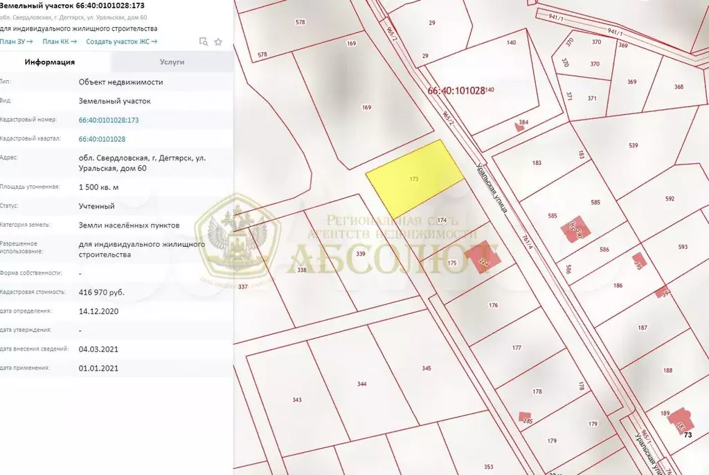Click the cadastral value 416 970 руб.

(101, 292)
